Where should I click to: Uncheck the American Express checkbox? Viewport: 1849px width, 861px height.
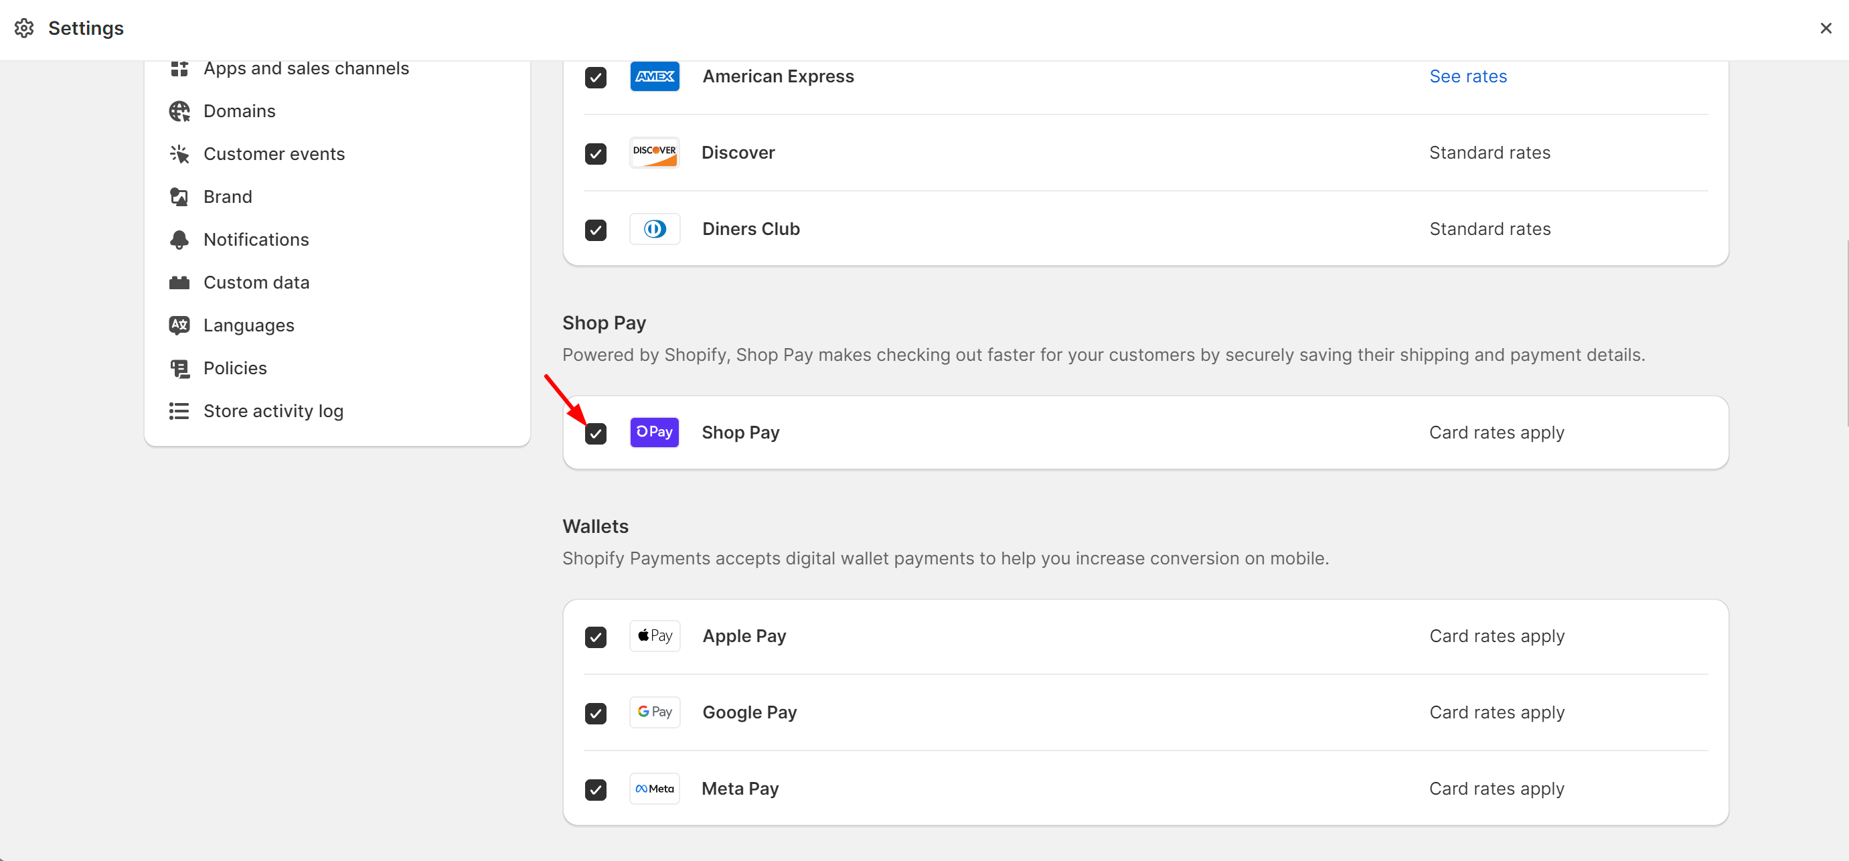[x=596, y=77]
